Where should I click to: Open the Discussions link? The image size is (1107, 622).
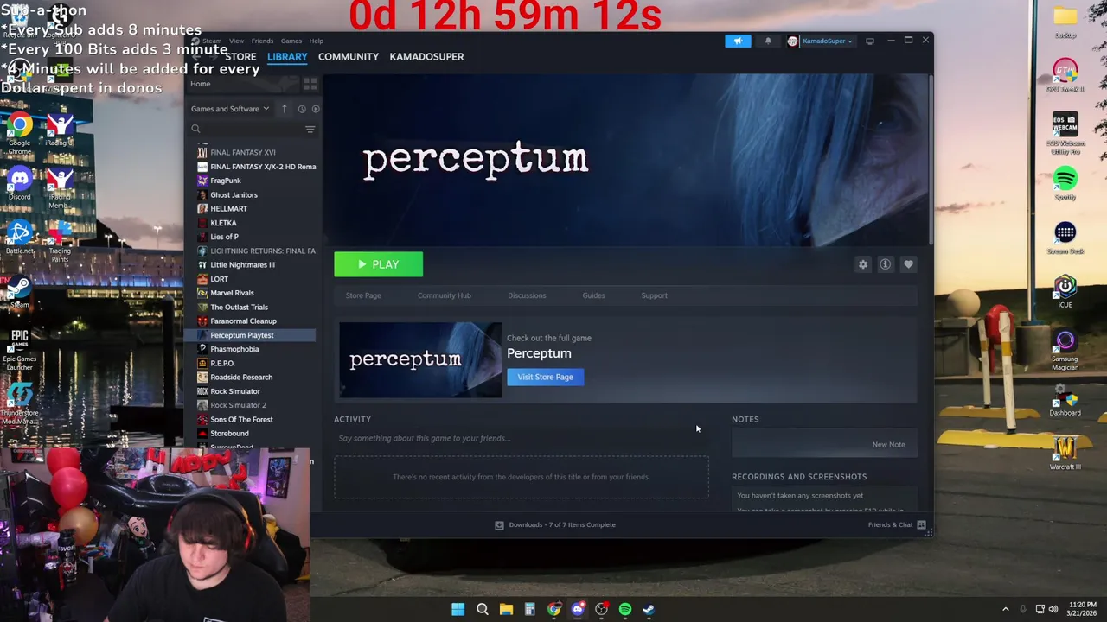coord(527,295)
